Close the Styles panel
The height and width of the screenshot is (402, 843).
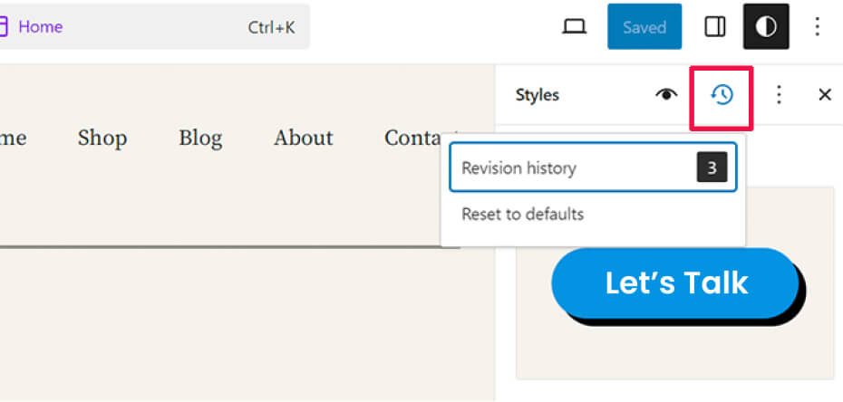point(825,95)
